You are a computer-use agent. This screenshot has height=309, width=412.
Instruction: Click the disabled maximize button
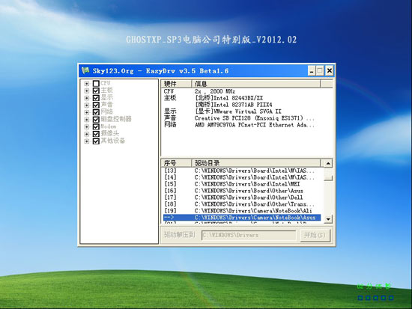coord(320,70)
